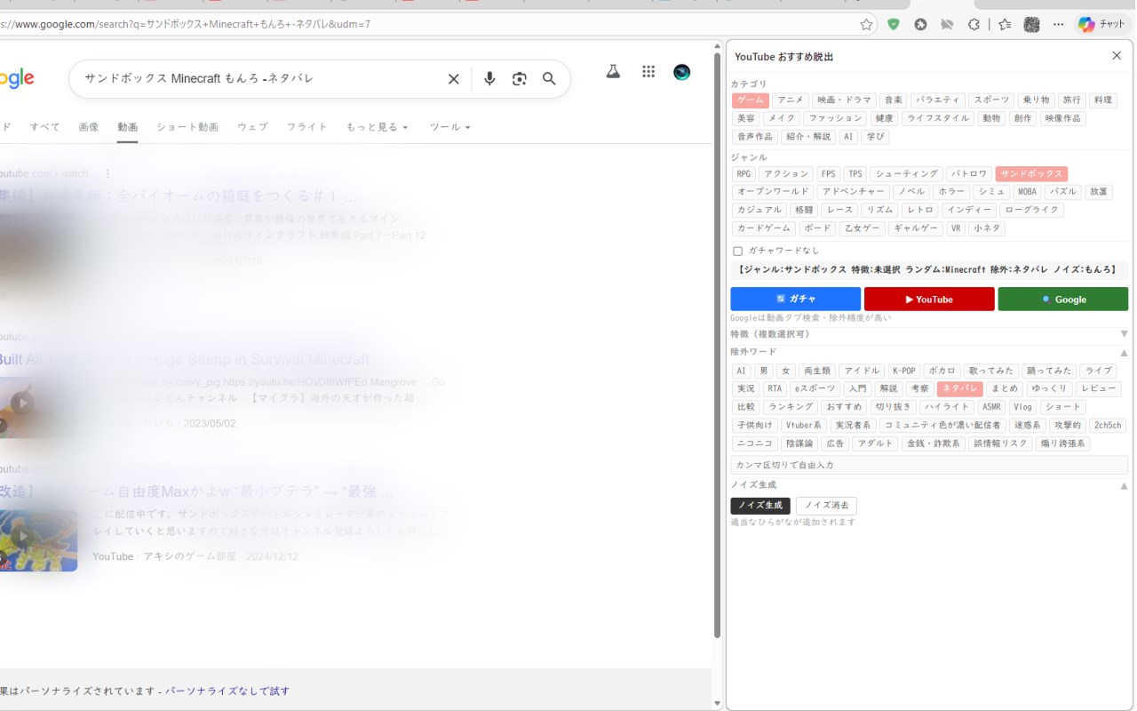The image size is (1137, 711).
Task: Follow the パーソナライズなしで試す link
Action: [227, 691]
